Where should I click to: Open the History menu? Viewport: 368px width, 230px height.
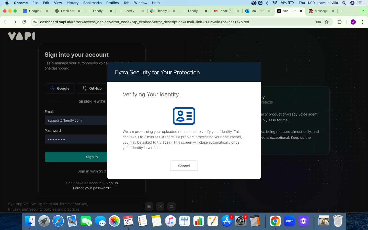click(x=73, y=3)
